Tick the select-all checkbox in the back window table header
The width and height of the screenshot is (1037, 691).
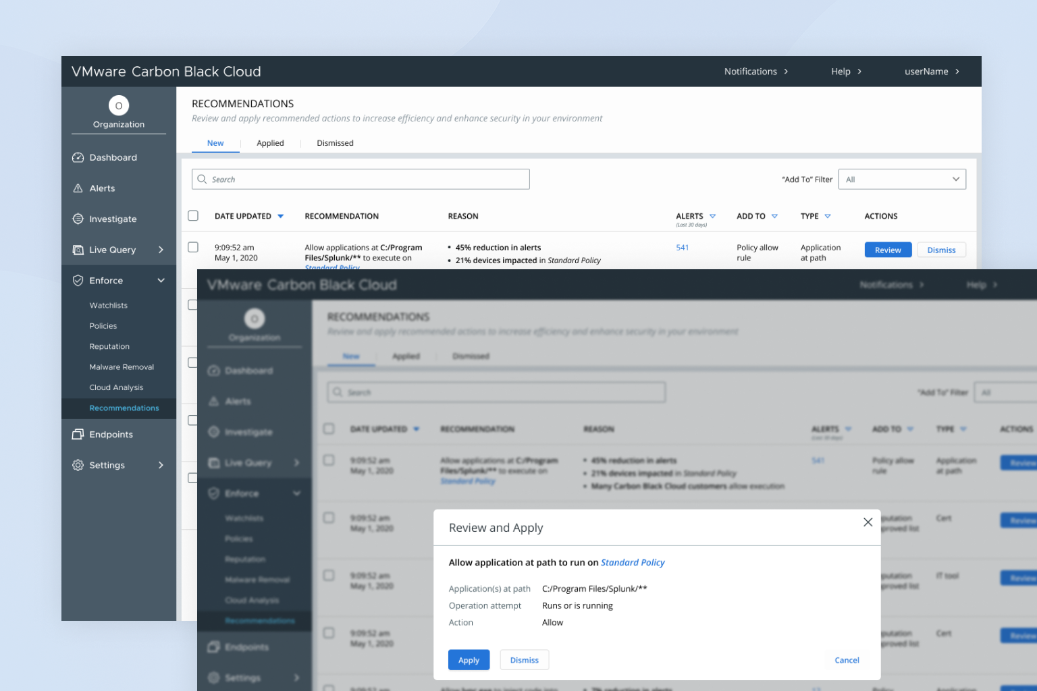(193, 216)
